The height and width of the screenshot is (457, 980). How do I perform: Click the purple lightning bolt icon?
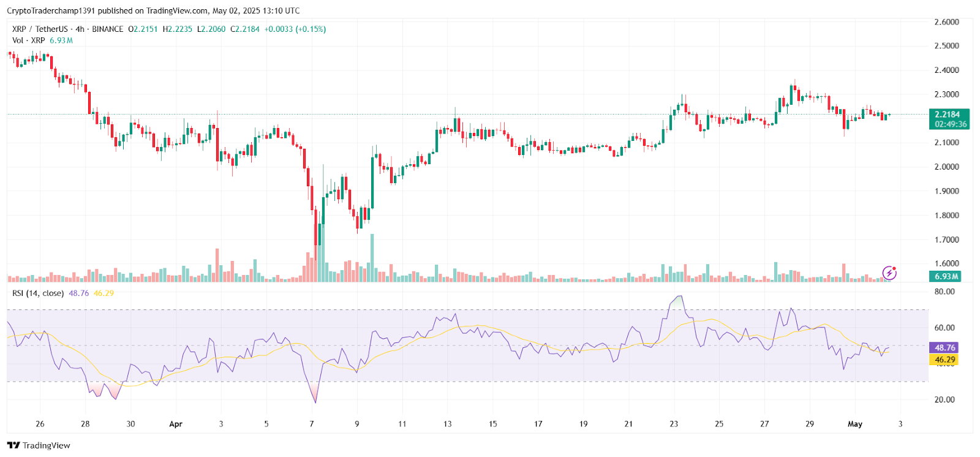pos(889,273)
